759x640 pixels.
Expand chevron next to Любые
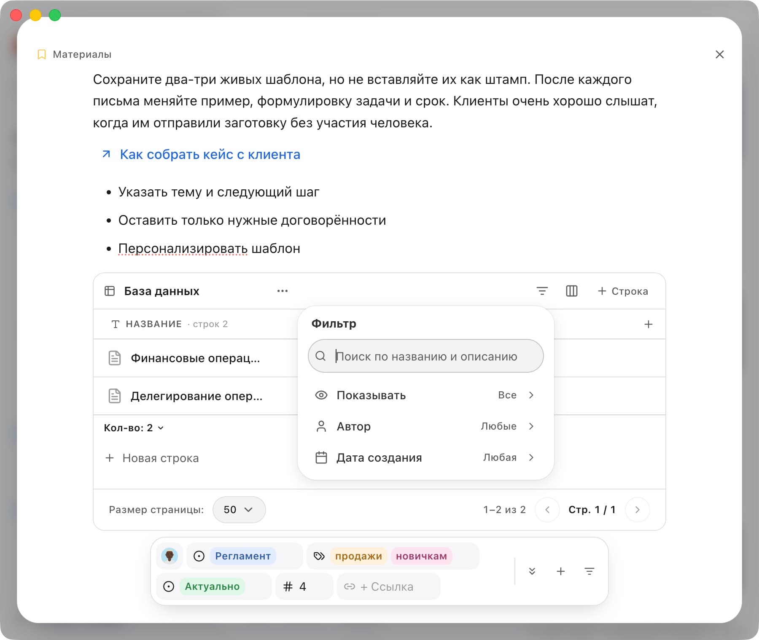point(531,426)
